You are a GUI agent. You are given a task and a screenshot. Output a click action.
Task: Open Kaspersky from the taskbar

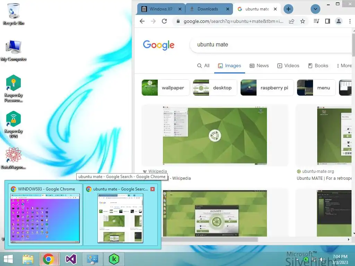114,259
